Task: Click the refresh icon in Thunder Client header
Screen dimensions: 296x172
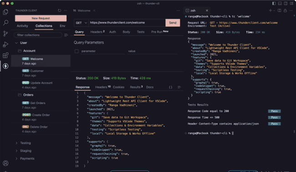Action: pyautogui.click(x=60, y=10)
